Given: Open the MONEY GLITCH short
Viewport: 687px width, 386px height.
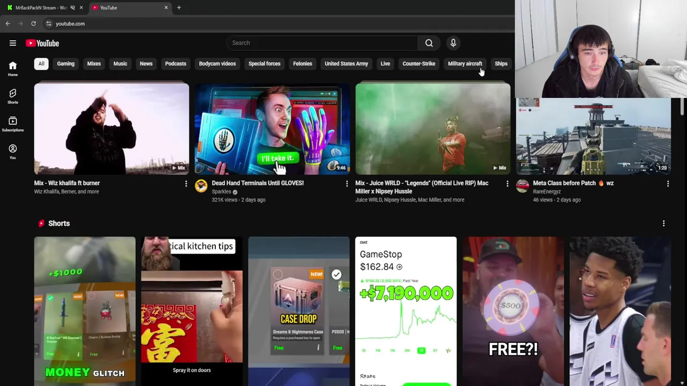Looking at the screenshot, I should [85, 311].
